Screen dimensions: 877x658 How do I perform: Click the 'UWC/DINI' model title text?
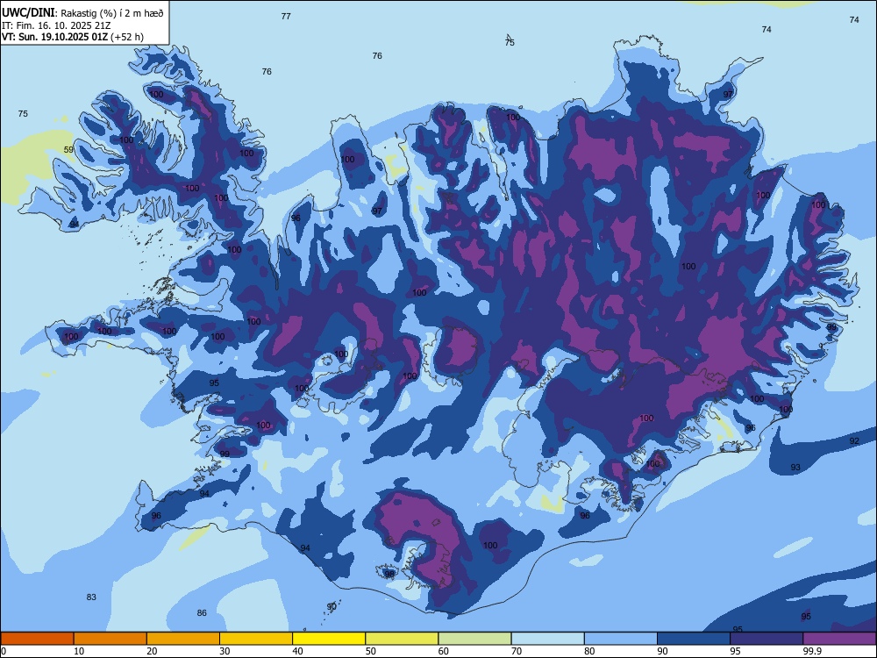pyautogui.click(x=28, y=12)
